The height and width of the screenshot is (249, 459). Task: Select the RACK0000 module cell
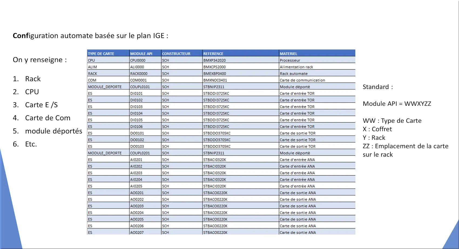[x=145, y=73]
